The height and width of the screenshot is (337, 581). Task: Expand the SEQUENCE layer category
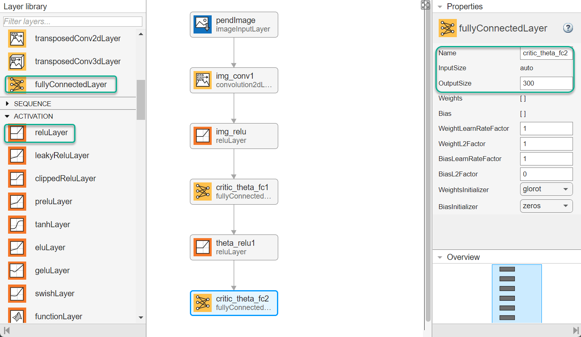(x=7, y=104)
